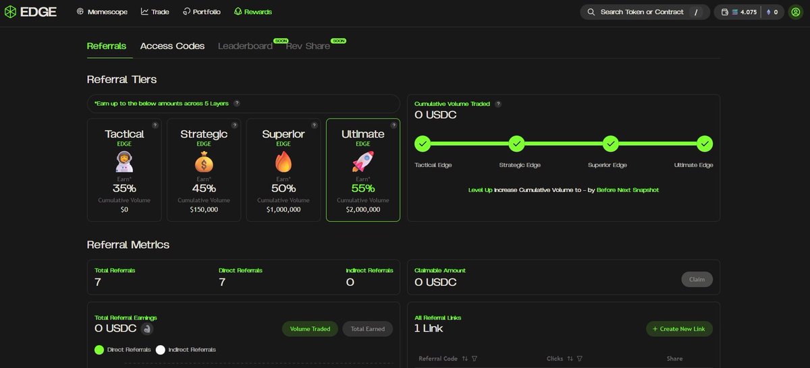Select the Ultimate Edge tier card
Image resolution: width=810 pixels, height=368 pixels.
pos(363,170)
